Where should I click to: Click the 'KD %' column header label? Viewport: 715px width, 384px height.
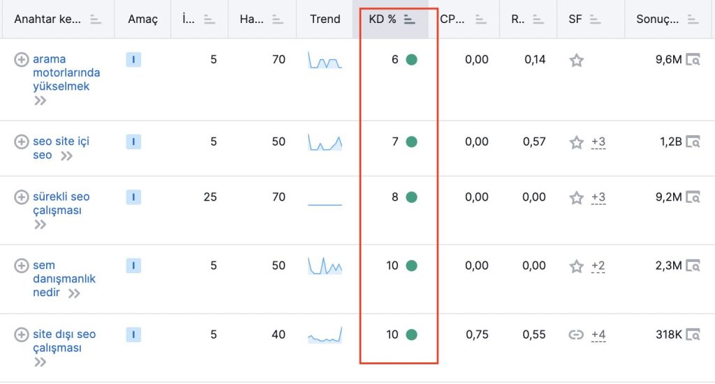tap(382, 19)
